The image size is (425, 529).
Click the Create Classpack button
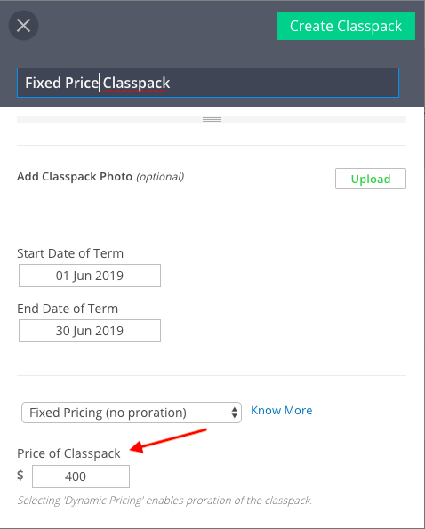click(346, 26)
